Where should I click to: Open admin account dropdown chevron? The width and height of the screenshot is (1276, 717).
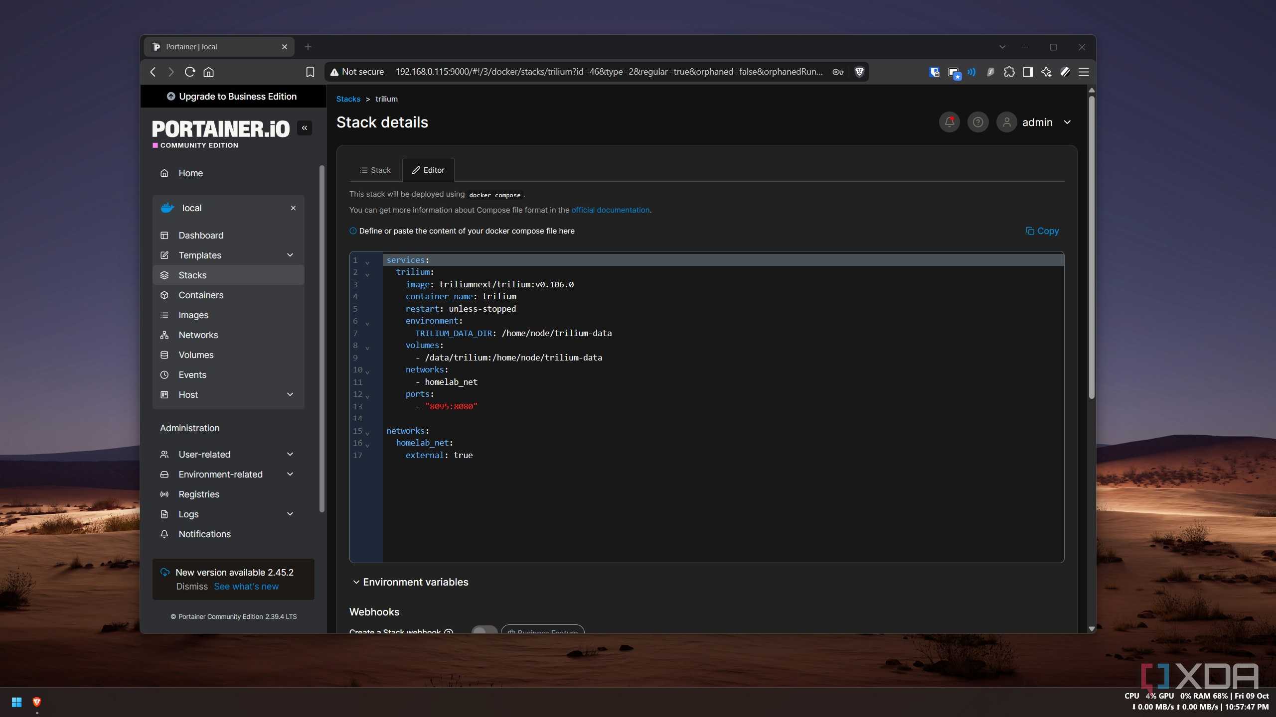1067,122
